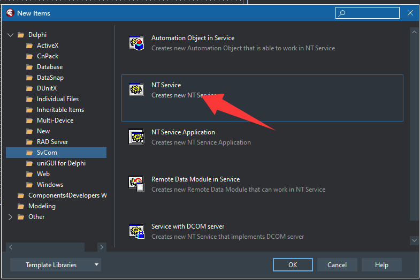This screenshot has width=420, height=280.
Task: Click the Other folder icon
Action: tap(21, 217)
